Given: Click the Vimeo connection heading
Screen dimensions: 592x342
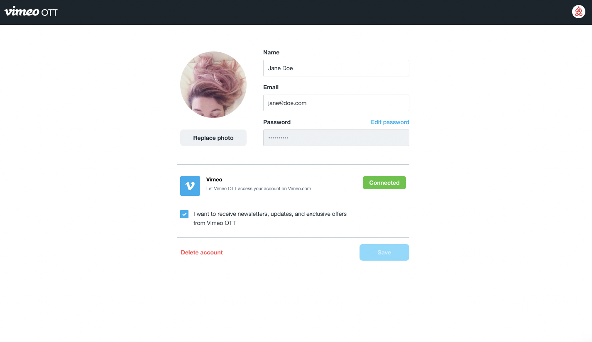Looking at the screenshot, I should tap(214, 180).
